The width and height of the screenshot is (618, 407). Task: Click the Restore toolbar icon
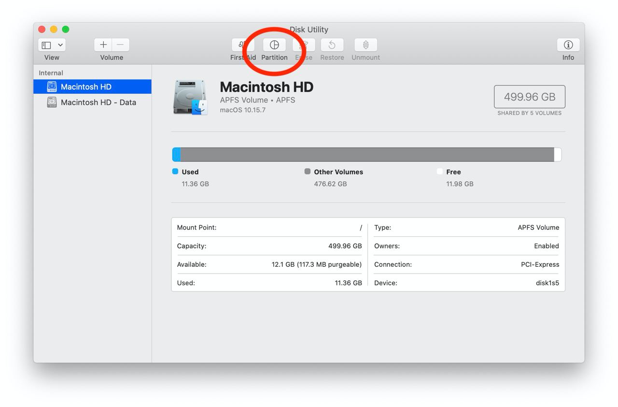tap(332, 45)
